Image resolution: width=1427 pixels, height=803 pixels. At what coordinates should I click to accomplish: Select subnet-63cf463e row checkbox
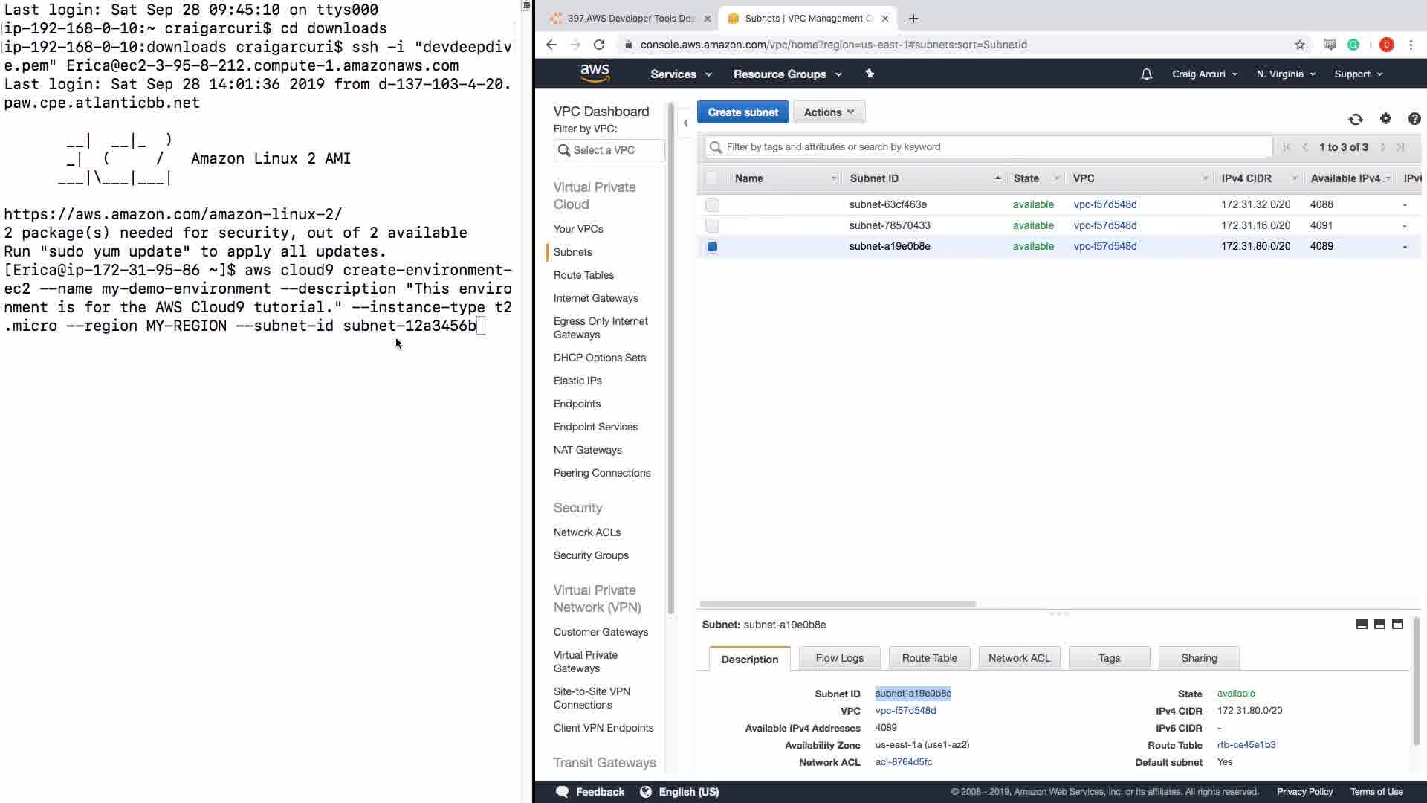click(x=712, y=204)
